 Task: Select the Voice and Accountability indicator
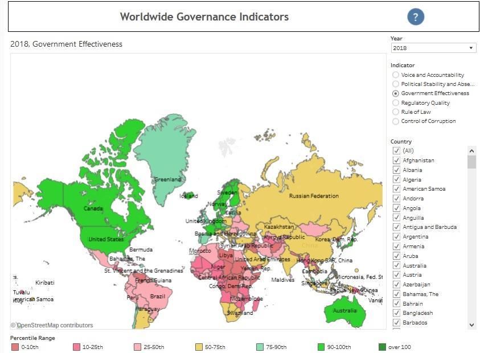(396, 75)
